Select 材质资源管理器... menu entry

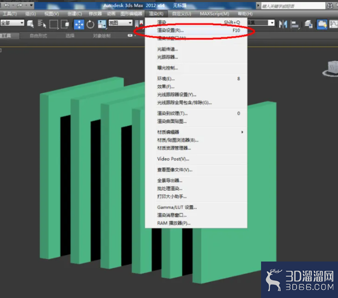(196, 148)
